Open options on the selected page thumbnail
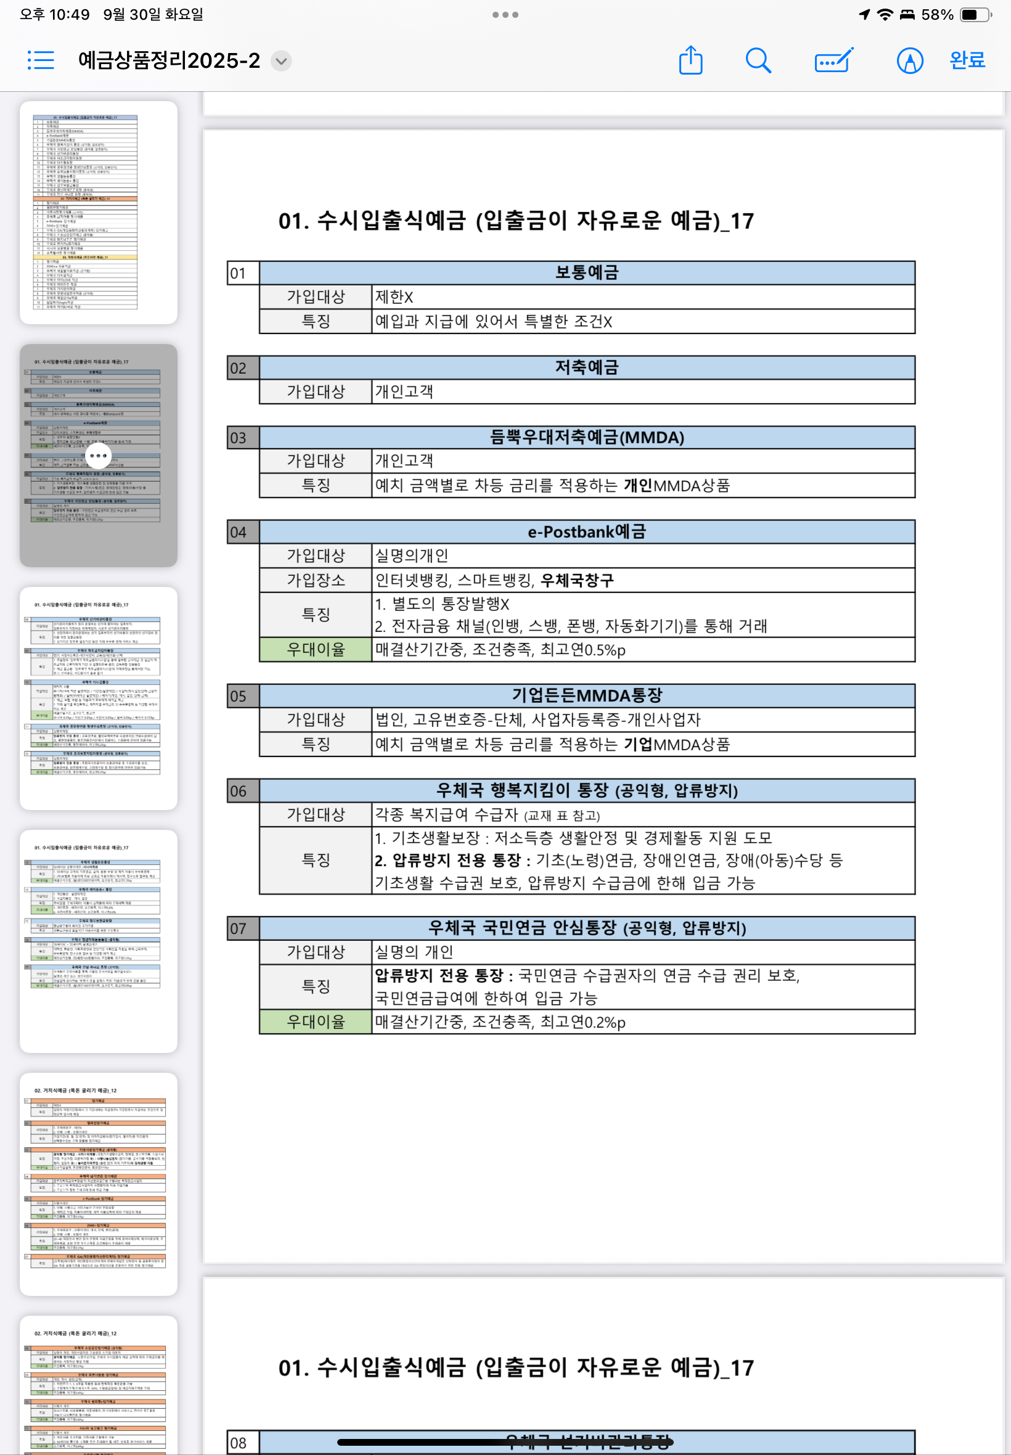 click(98, 456)
